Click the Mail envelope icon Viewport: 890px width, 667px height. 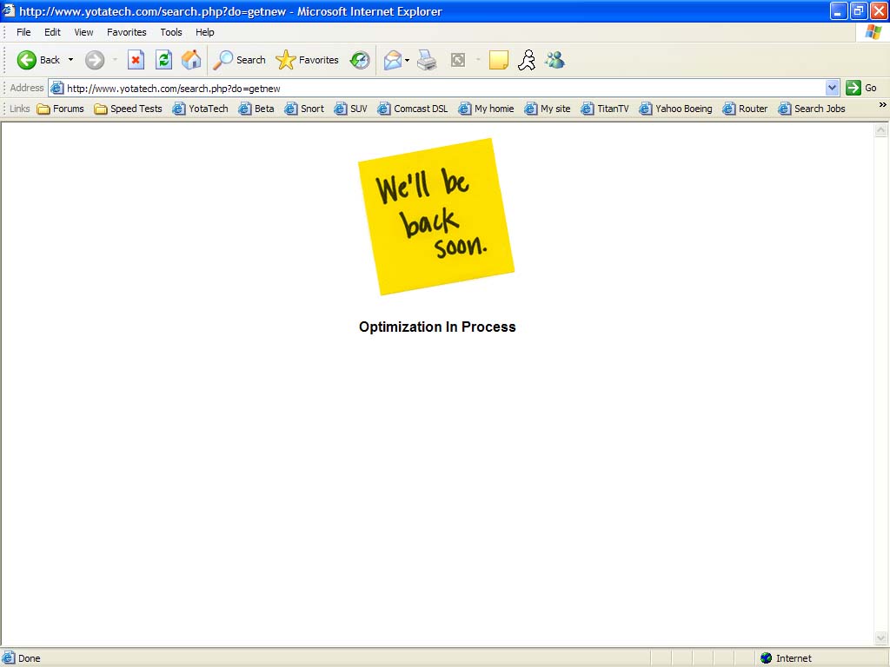click(392, 60)
